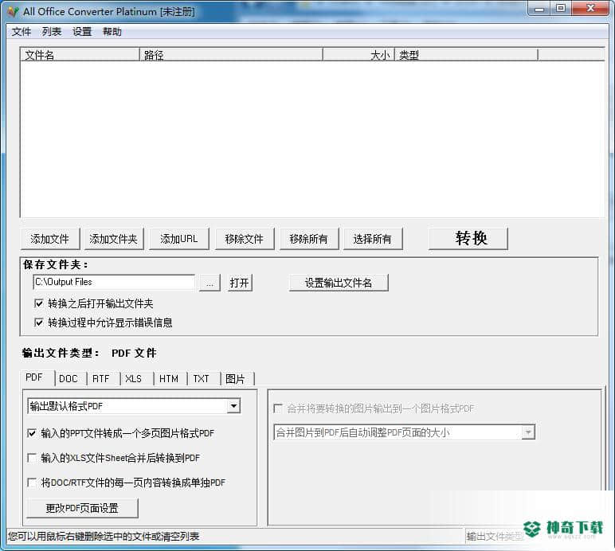Click 打开 to open the output folder
The width and height of the screenshot is (615, 551).
pos(240,283)
